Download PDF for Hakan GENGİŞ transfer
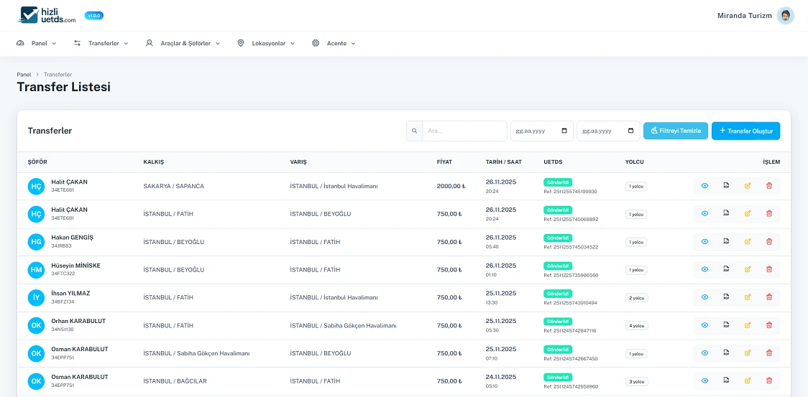Screen dimensions: 808x397 (726, 242)
